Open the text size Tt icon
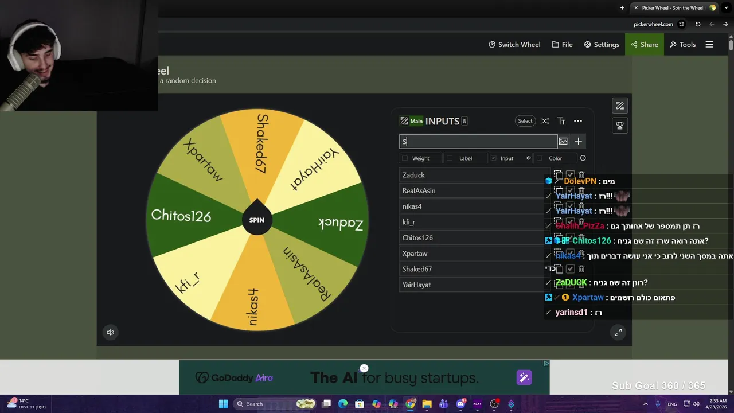Image resolution: width=734 pixels, height=413 pixels. coord(561,121)
